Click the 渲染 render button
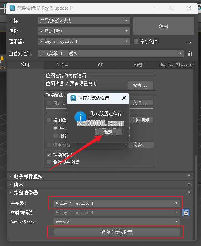Screen dimensions: 201x246 coord(164,26)
